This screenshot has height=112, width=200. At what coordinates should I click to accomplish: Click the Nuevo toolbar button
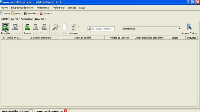point(5,13)
